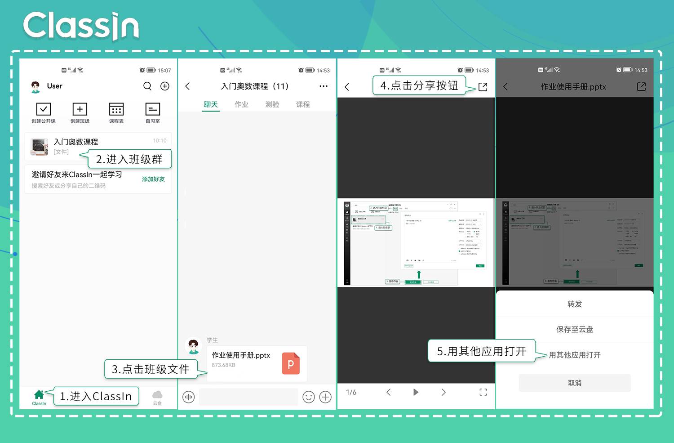
Task: Switch to the 课程 tab
Action: [303, 104]
